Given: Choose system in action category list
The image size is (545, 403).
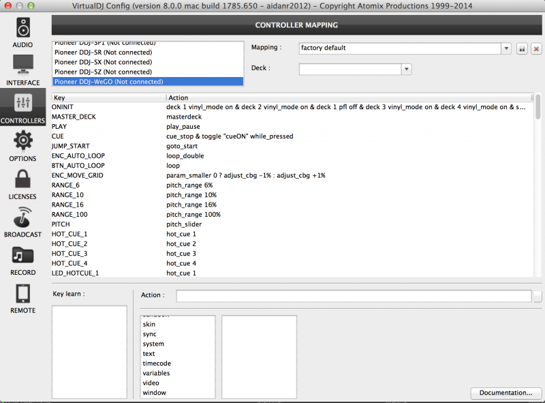Looking at the screenshot, I should pos(178,344).
